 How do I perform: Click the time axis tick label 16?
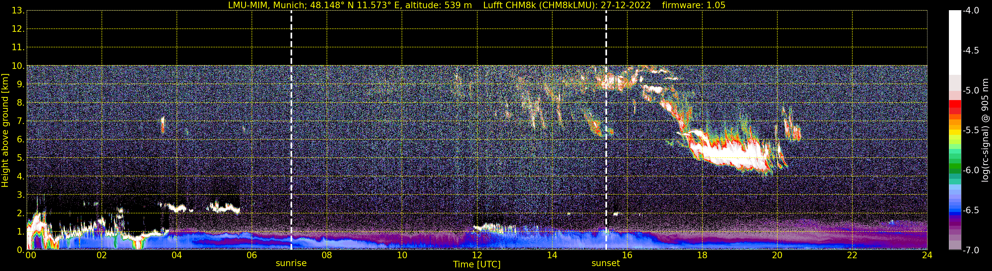click(627, 256)
